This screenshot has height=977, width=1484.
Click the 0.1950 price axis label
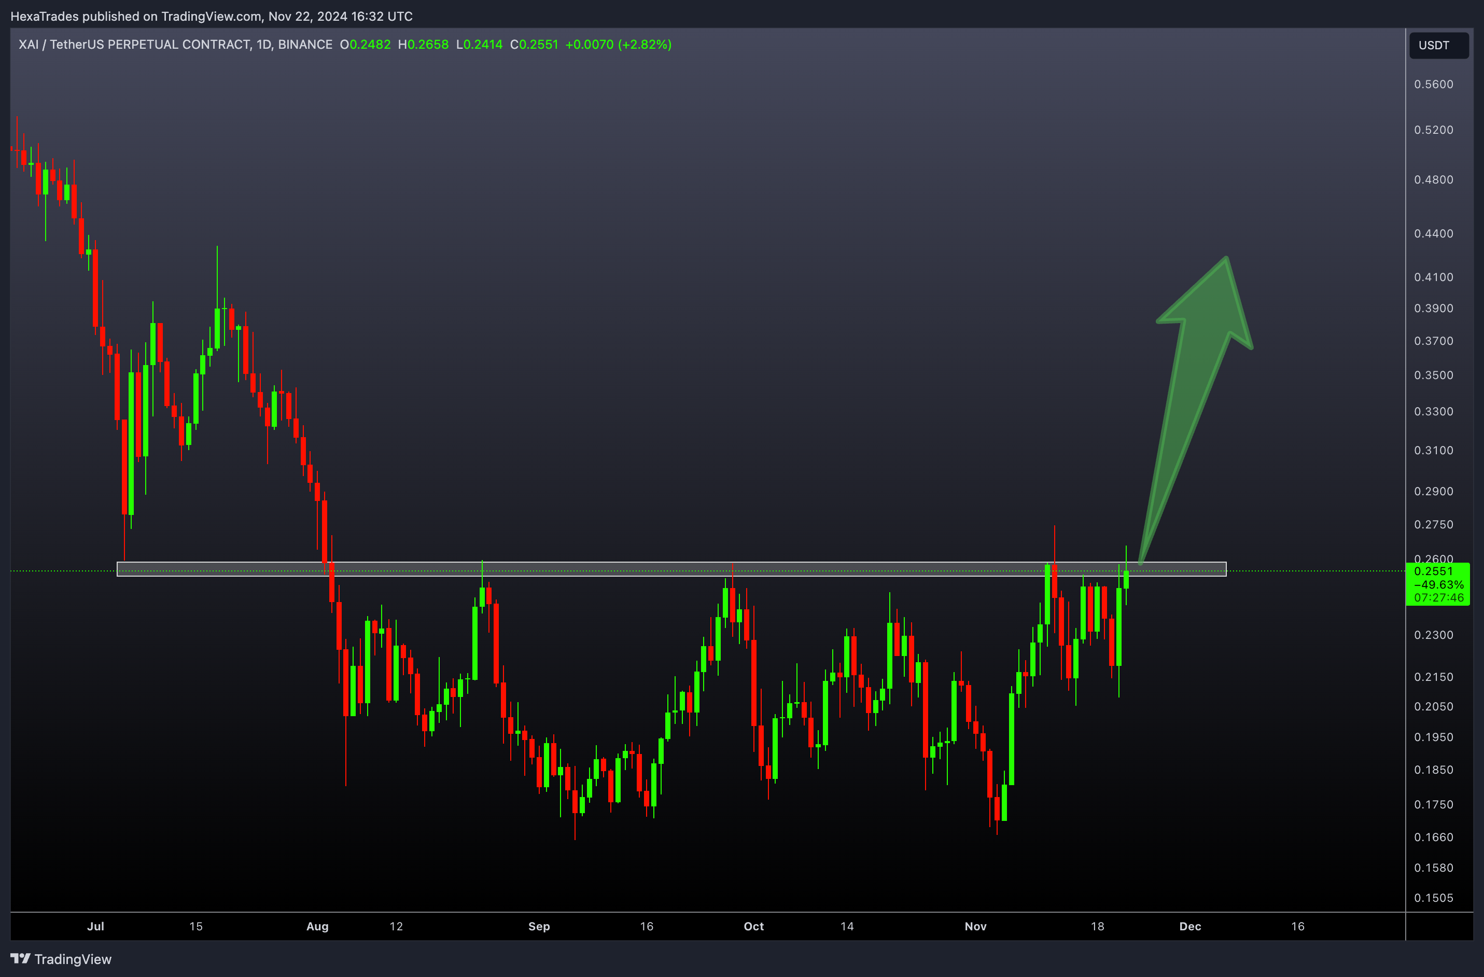(1434, 737)
